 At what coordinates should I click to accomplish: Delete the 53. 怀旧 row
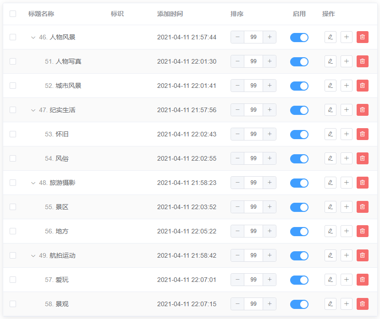(362, 134)
